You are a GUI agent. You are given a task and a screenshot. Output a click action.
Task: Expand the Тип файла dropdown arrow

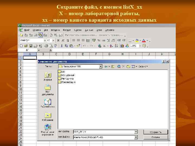pyautogui.click(x=136, y=137)
